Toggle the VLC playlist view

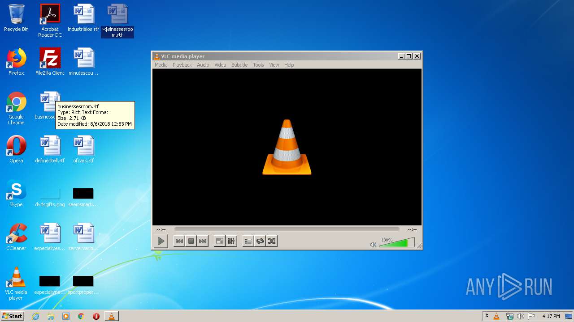tap(248, 241)
